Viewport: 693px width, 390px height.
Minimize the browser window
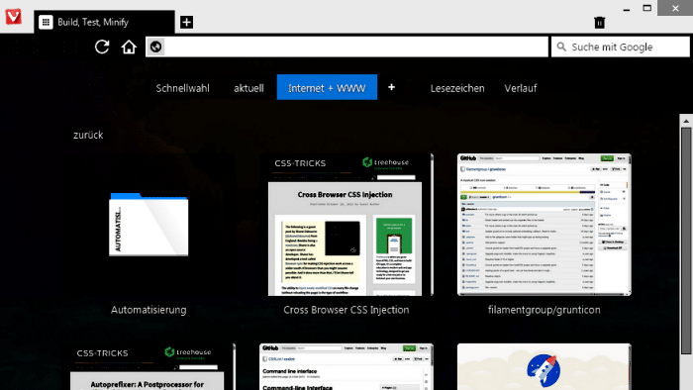point(627,9)
